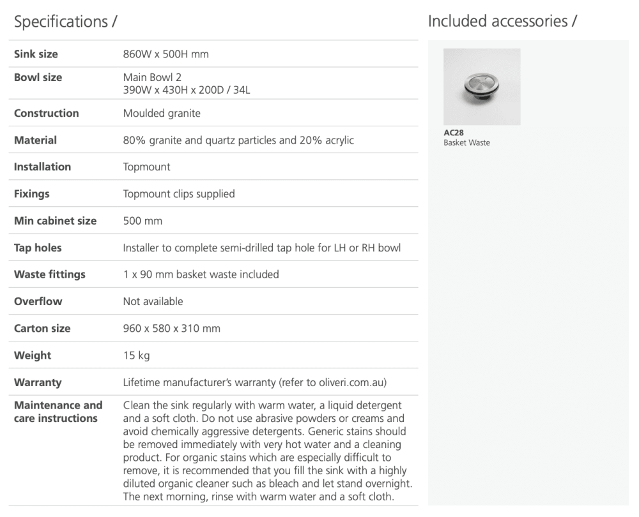Viewport: 639px width, 517px height.
Task: Click the Construction row label
Action: point(47,113)
